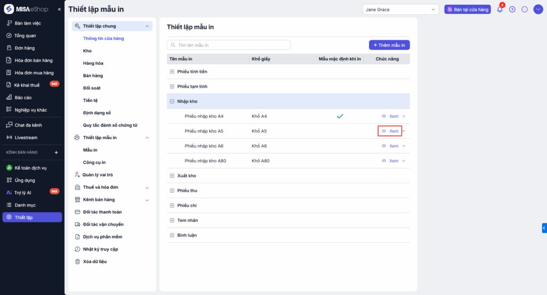Screen dimensions: 547x295
Task: Click the blue side panel arrow on right edge
Action: tap(544, 228)
